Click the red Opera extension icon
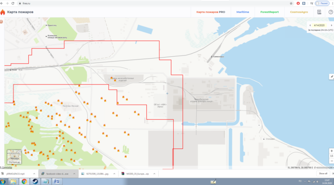The image size is (334, 185). coord(298,3)
